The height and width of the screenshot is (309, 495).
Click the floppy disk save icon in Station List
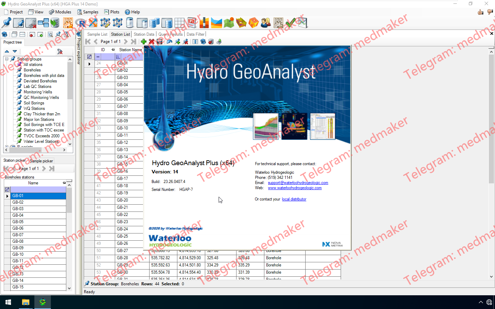(159, 42)
